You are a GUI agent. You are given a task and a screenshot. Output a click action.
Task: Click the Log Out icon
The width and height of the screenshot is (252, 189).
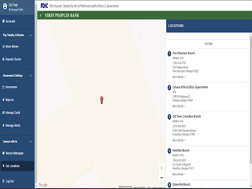[3, 181]
